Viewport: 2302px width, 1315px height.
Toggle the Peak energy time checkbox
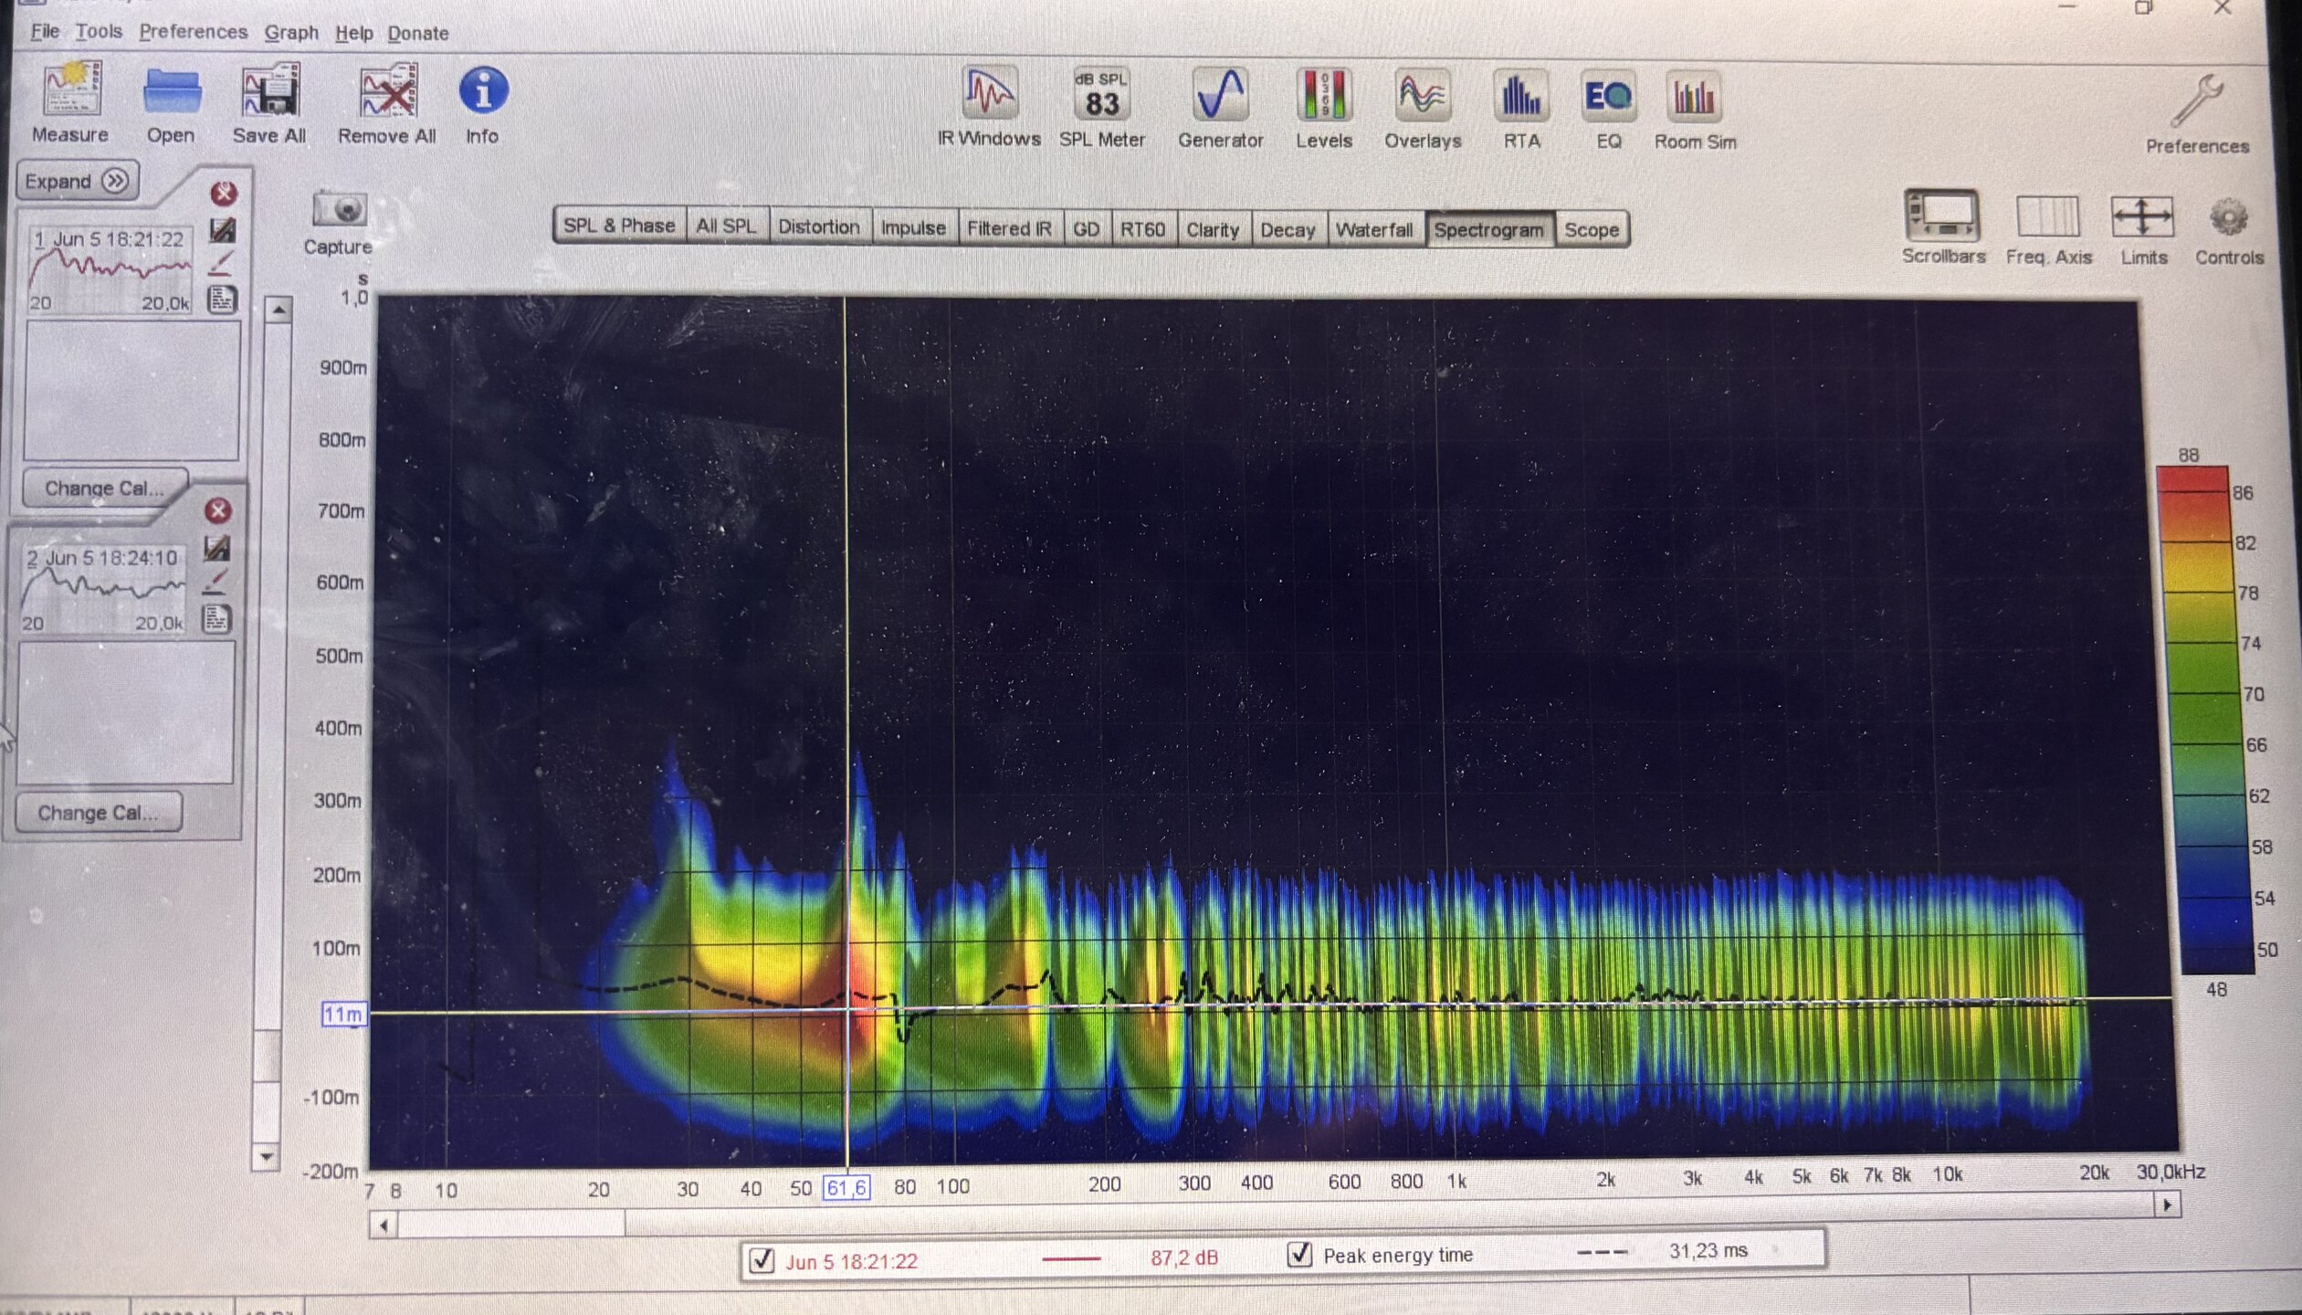click(x=1298, y=1255)
